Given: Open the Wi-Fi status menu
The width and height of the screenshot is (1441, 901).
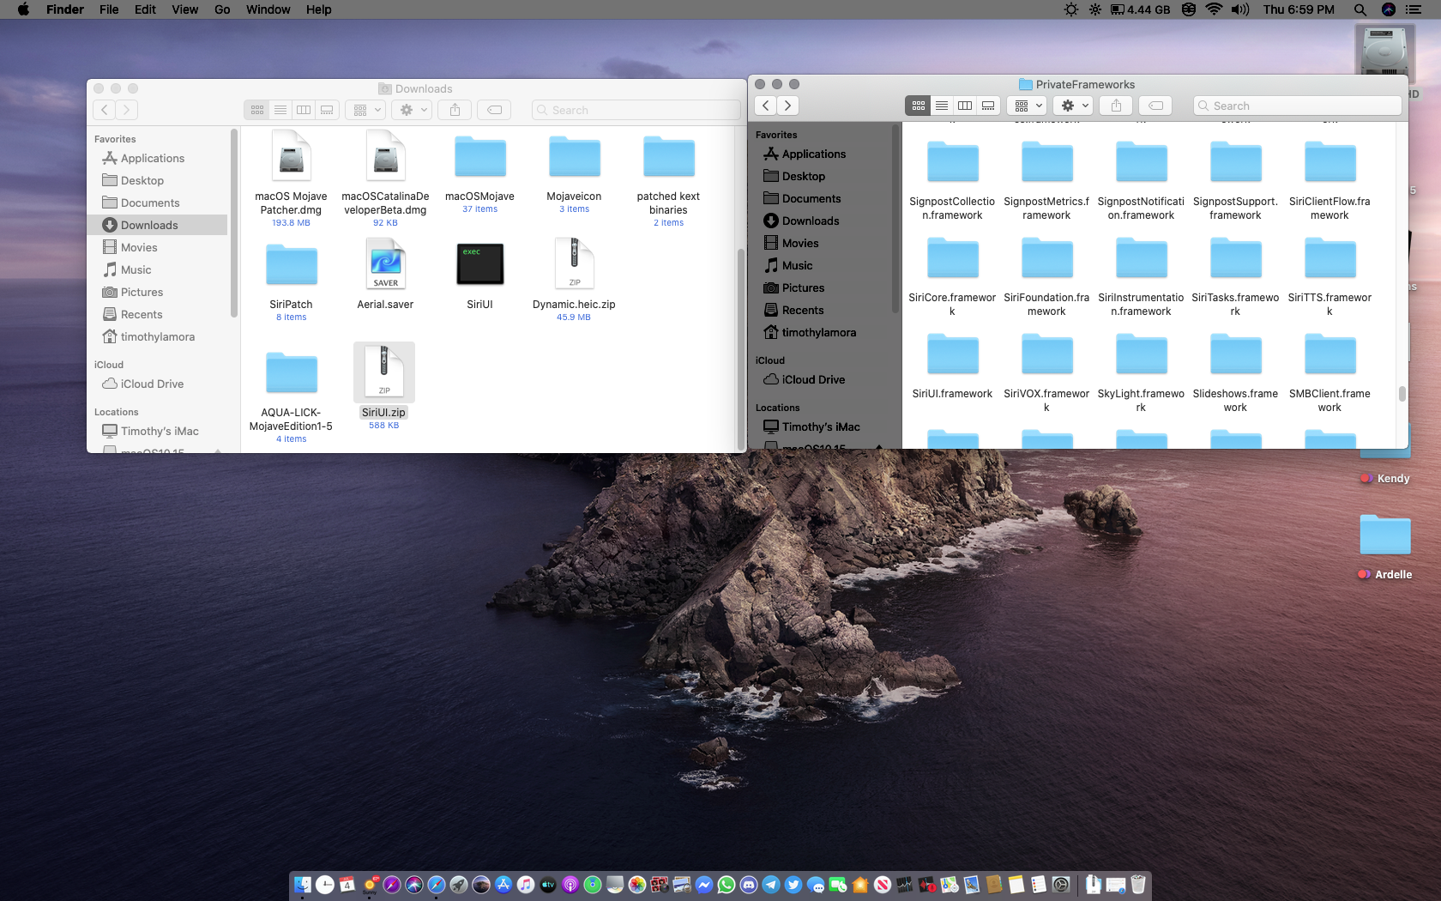Looking at the screenshot, I should click(1214, 9).
